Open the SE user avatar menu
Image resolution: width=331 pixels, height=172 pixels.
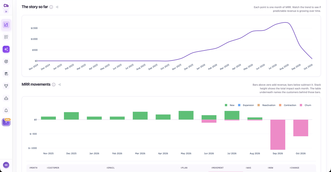6,165
